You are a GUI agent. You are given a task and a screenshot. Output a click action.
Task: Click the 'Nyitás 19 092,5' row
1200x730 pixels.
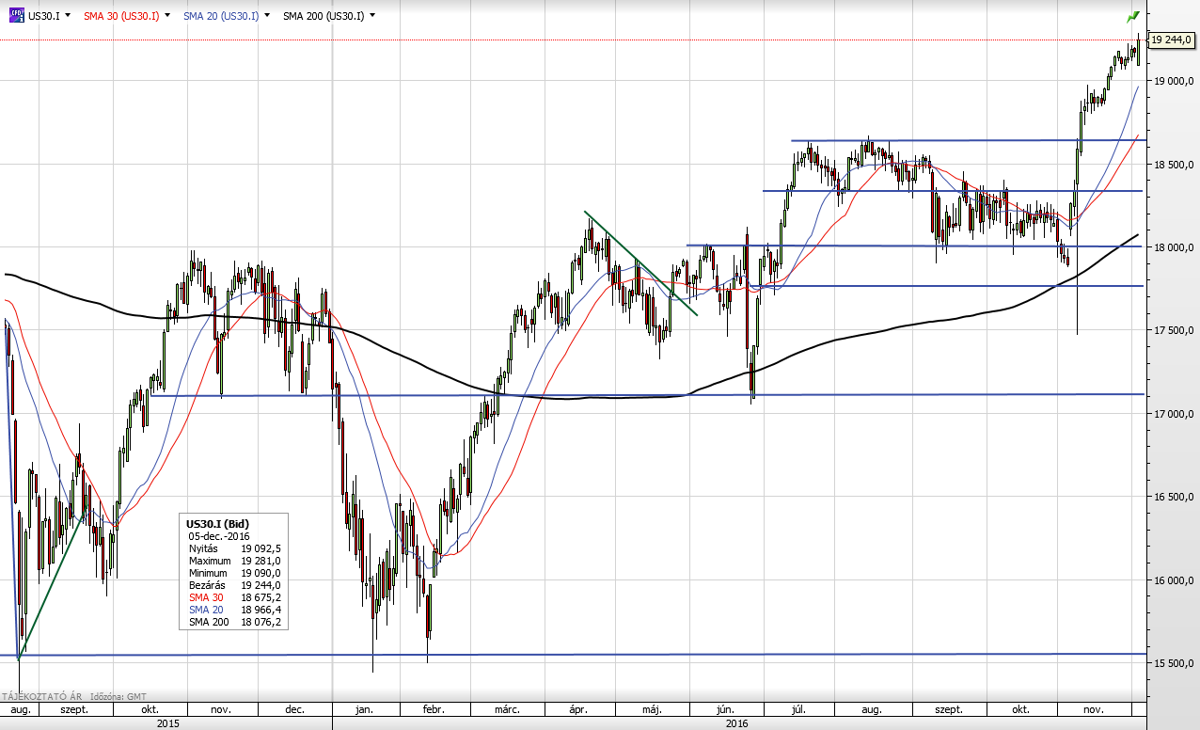(234, 548)
